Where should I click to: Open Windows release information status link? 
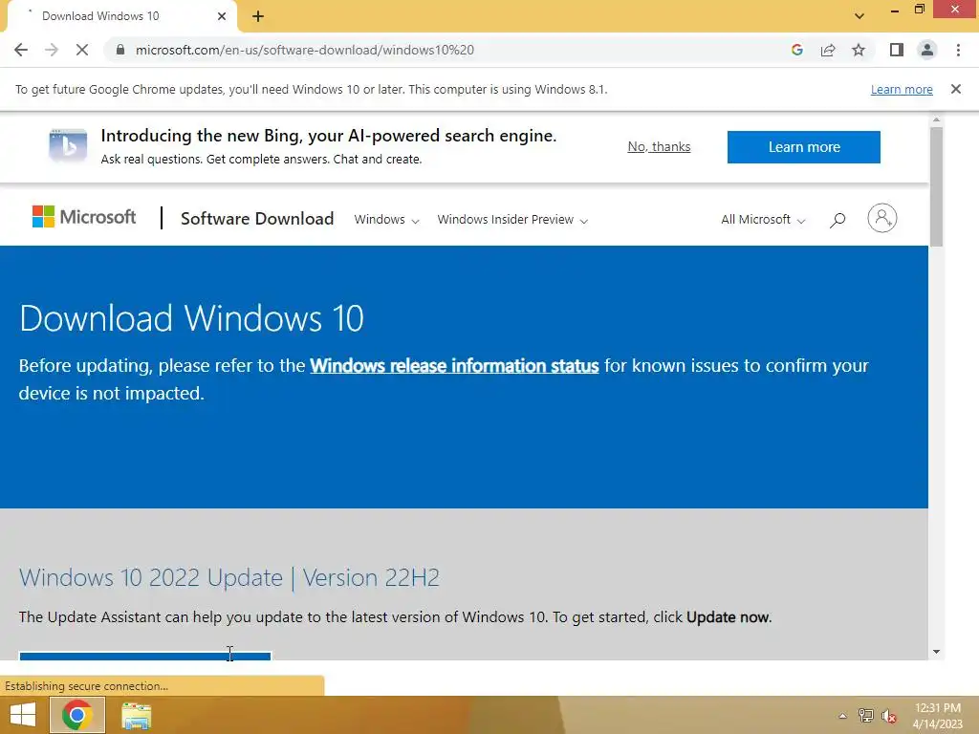click(454, 366)
